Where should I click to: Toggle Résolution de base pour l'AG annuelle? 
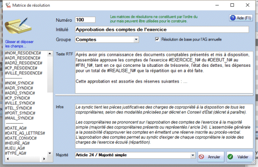[x=157, y=39]
